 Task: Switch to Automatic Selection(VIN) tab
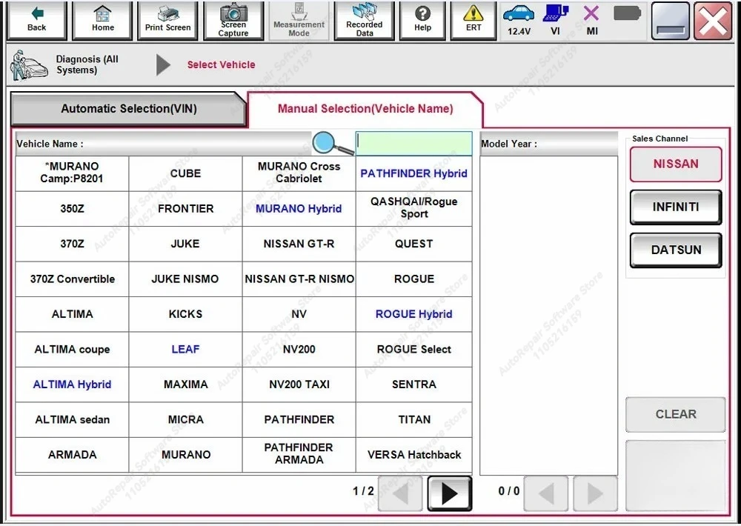[x=127, y=109]
